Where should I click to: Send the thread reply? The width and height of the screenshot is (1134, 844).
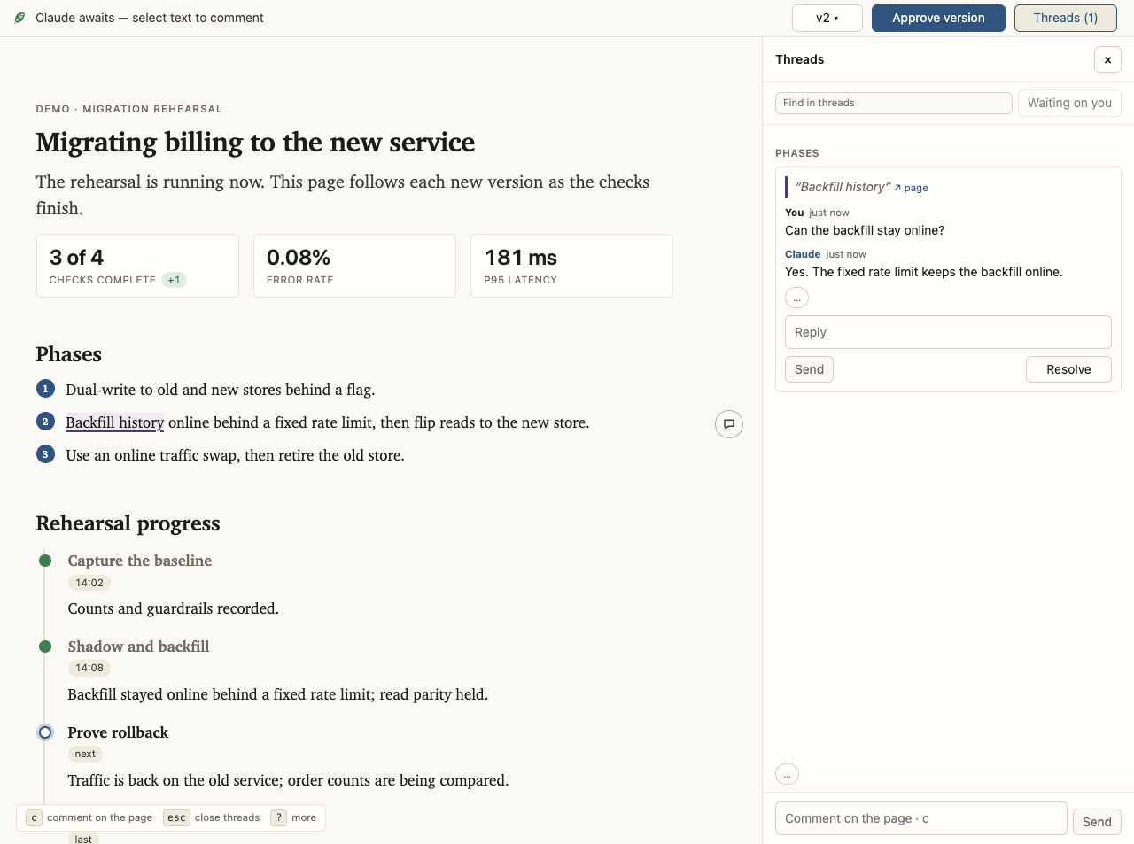[809, 369]
